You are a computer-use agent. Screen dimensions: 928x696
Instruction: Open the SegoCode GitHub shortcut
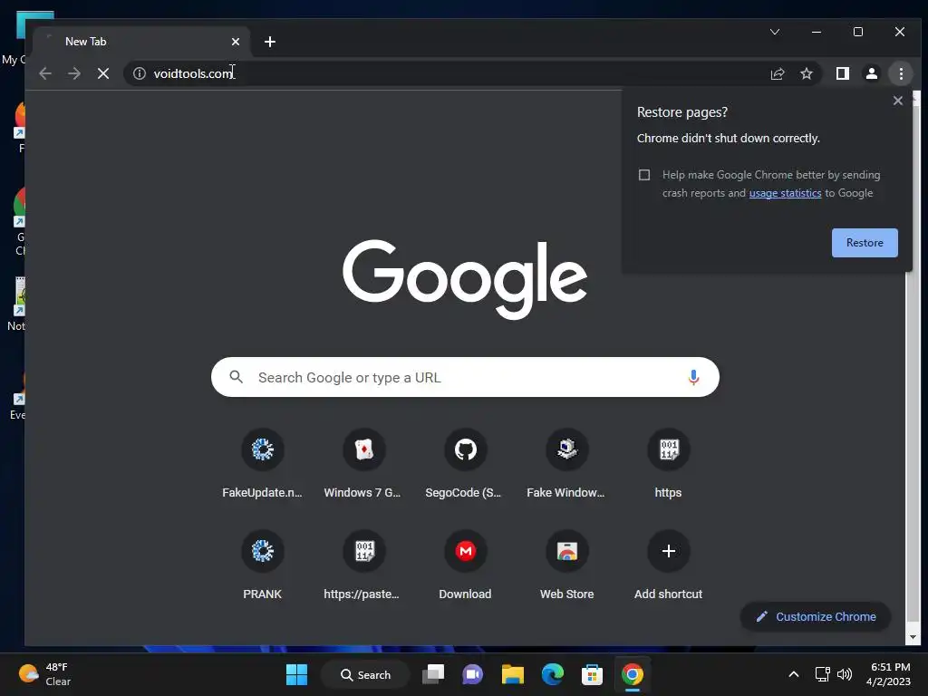click(465, 465)
